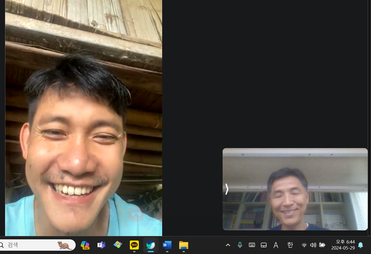Select the main caller video feed
The height and width of the screenshot is (254, 371).
(83, 118)
